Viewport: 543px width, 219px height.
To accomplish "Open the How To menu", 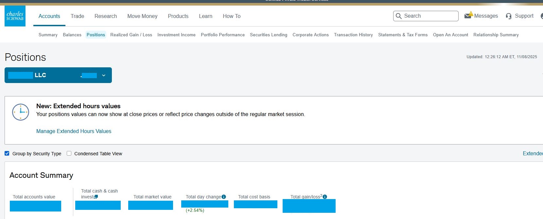I will pos(232,16).
